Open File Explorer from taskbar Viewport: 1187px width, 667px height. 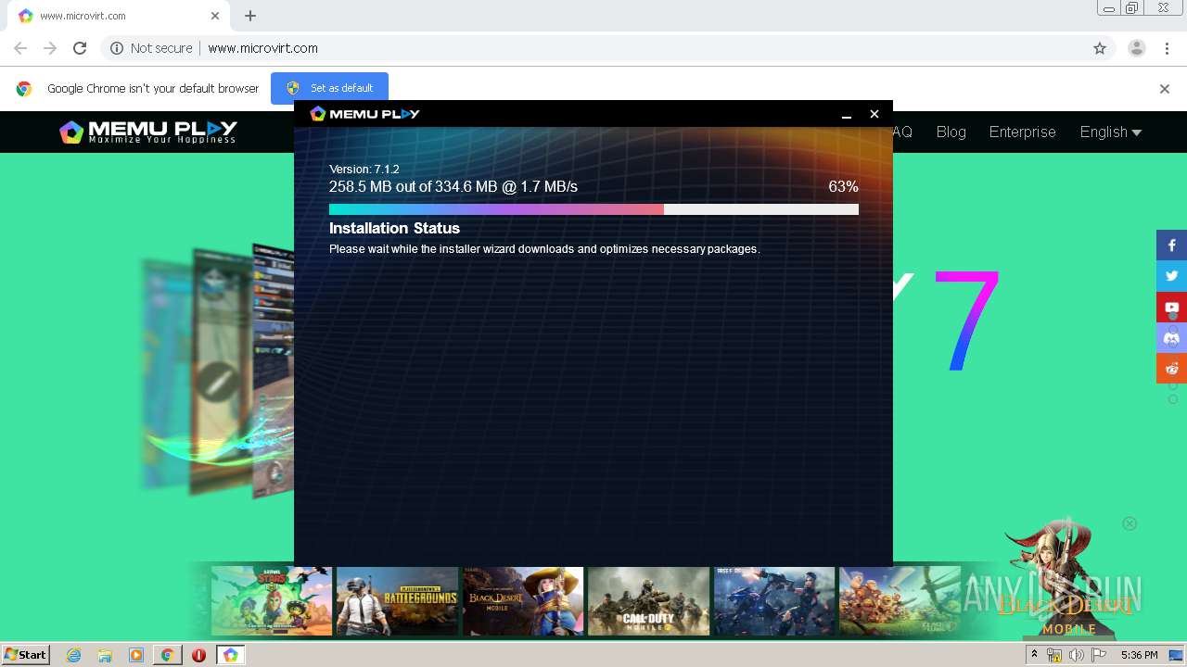pos(105,655)
